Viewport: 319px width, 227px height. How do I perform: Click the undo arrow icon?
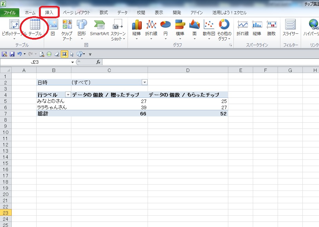tap(20, 54)
